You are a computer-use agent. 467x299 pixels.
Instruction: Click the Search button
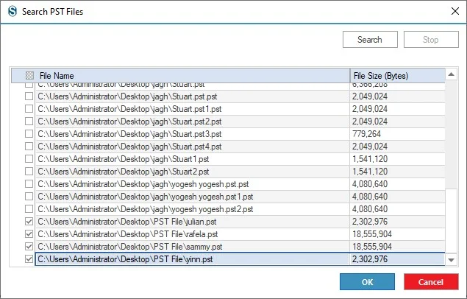click(x=370, y=39)
